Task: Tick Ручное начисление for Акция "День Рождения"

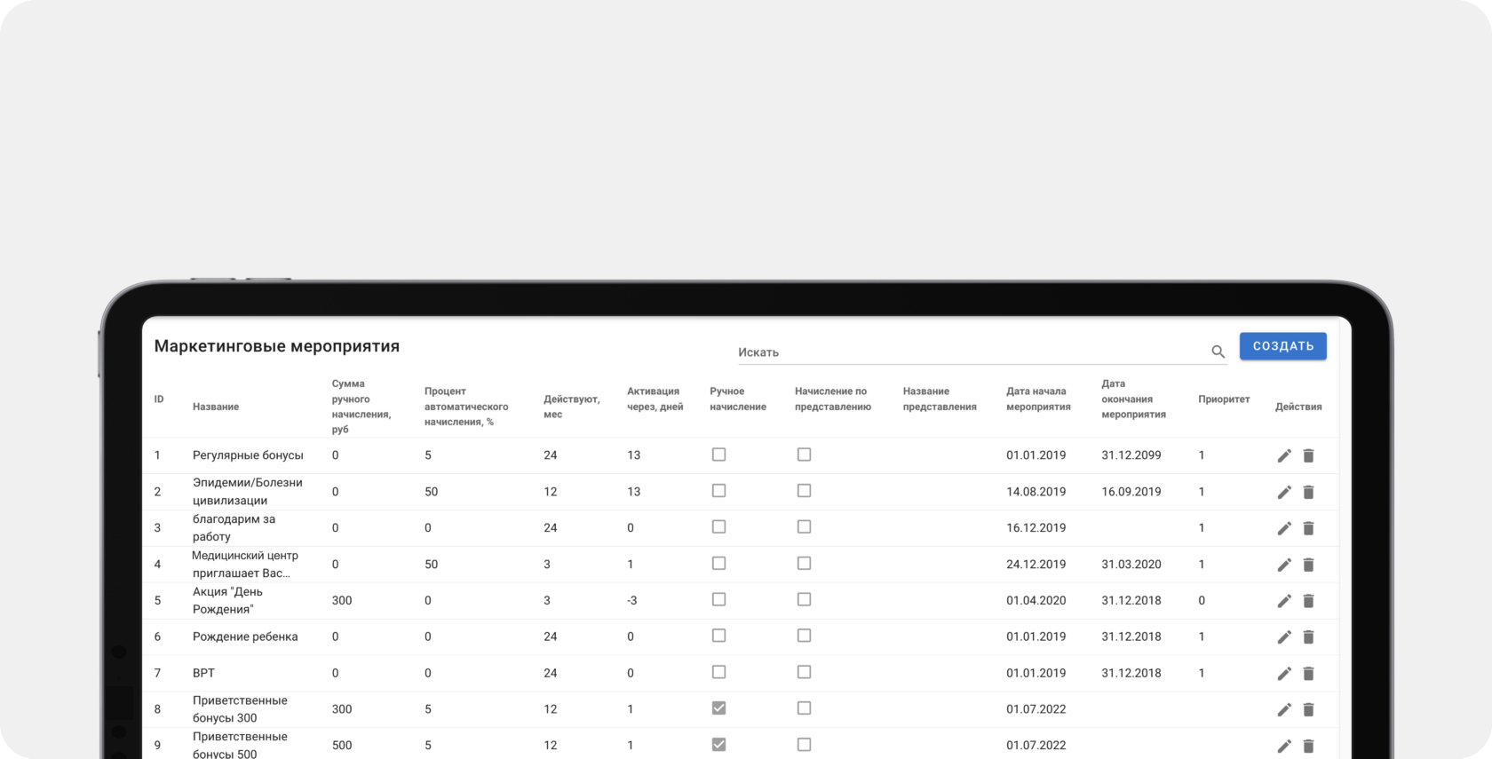Action: 719,600
